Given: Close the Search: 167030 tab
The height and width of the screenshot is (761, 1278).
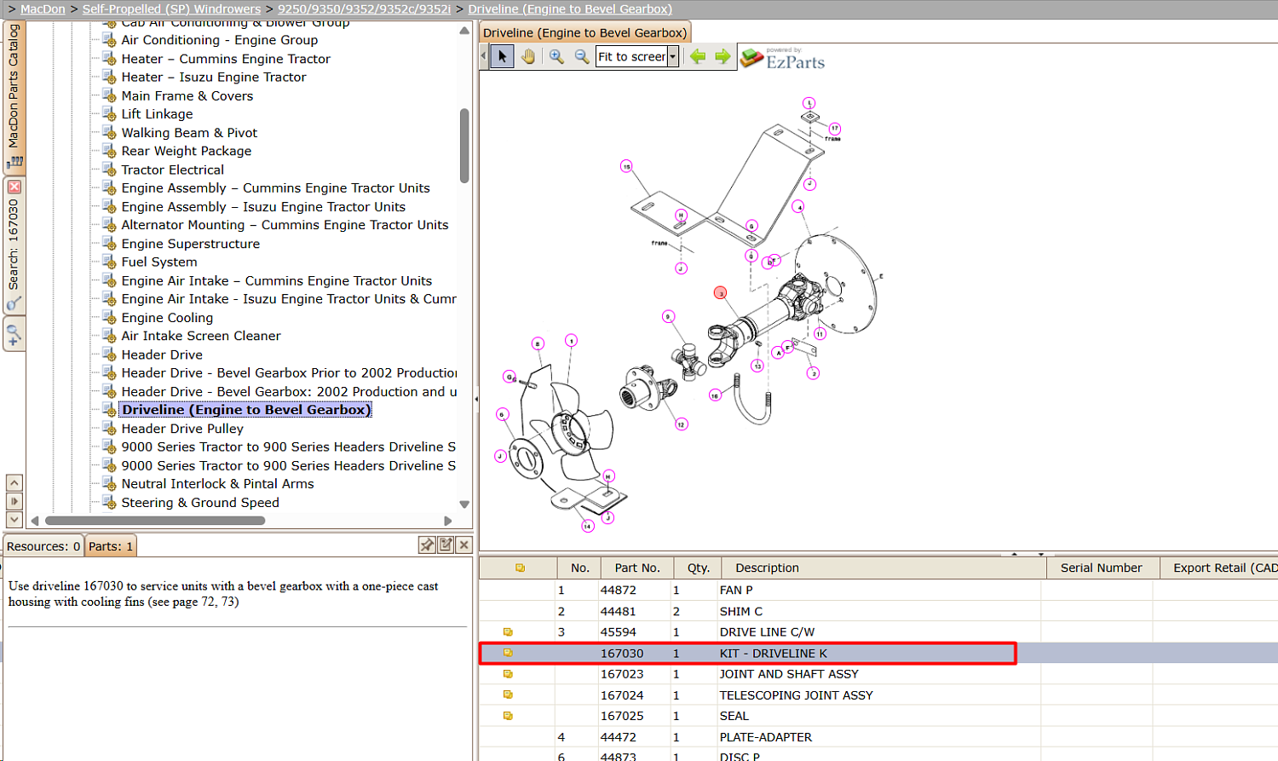Looking at the screenshot, I should pos(14,187).
